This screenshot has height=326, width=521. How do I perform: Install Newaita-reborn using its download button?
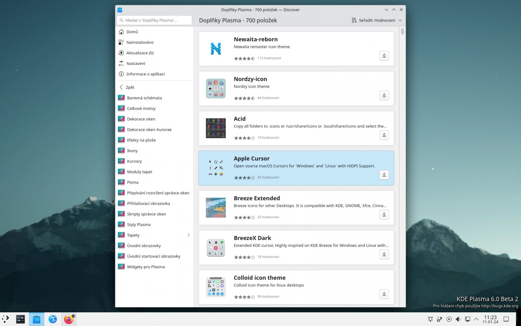click(384, 56)
